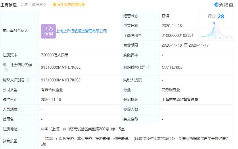Click the 经营范围 label
Image resolution: width=238 pixels, height=149 pixels.
click(10, 141)
